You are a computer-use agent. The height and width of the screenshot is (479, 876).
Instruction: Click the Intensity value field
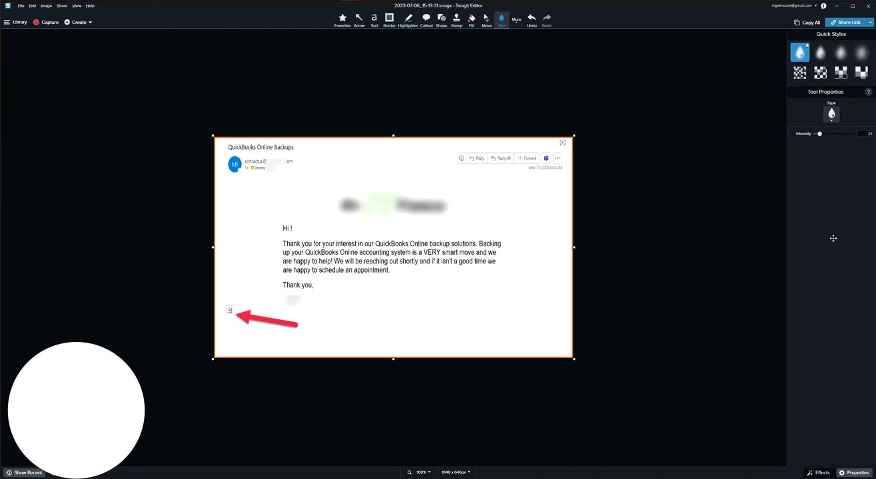[x=865, y=134]
